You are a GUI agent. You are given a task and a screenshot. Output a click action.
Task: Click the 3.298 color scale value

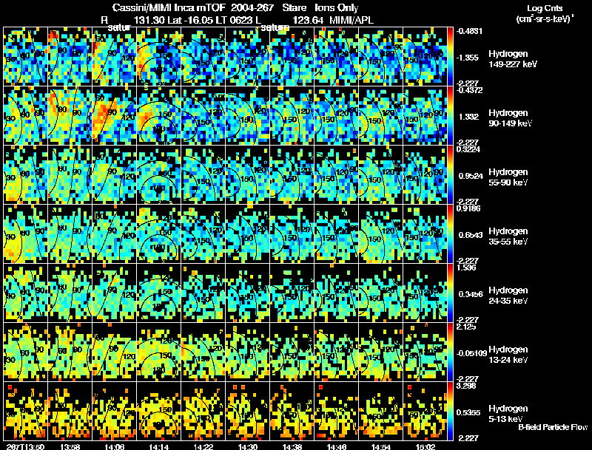coord(466,386)
